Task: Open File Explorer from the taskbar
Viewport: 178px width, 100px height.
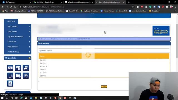Action: pyautogui.click(x=36, y=98)
